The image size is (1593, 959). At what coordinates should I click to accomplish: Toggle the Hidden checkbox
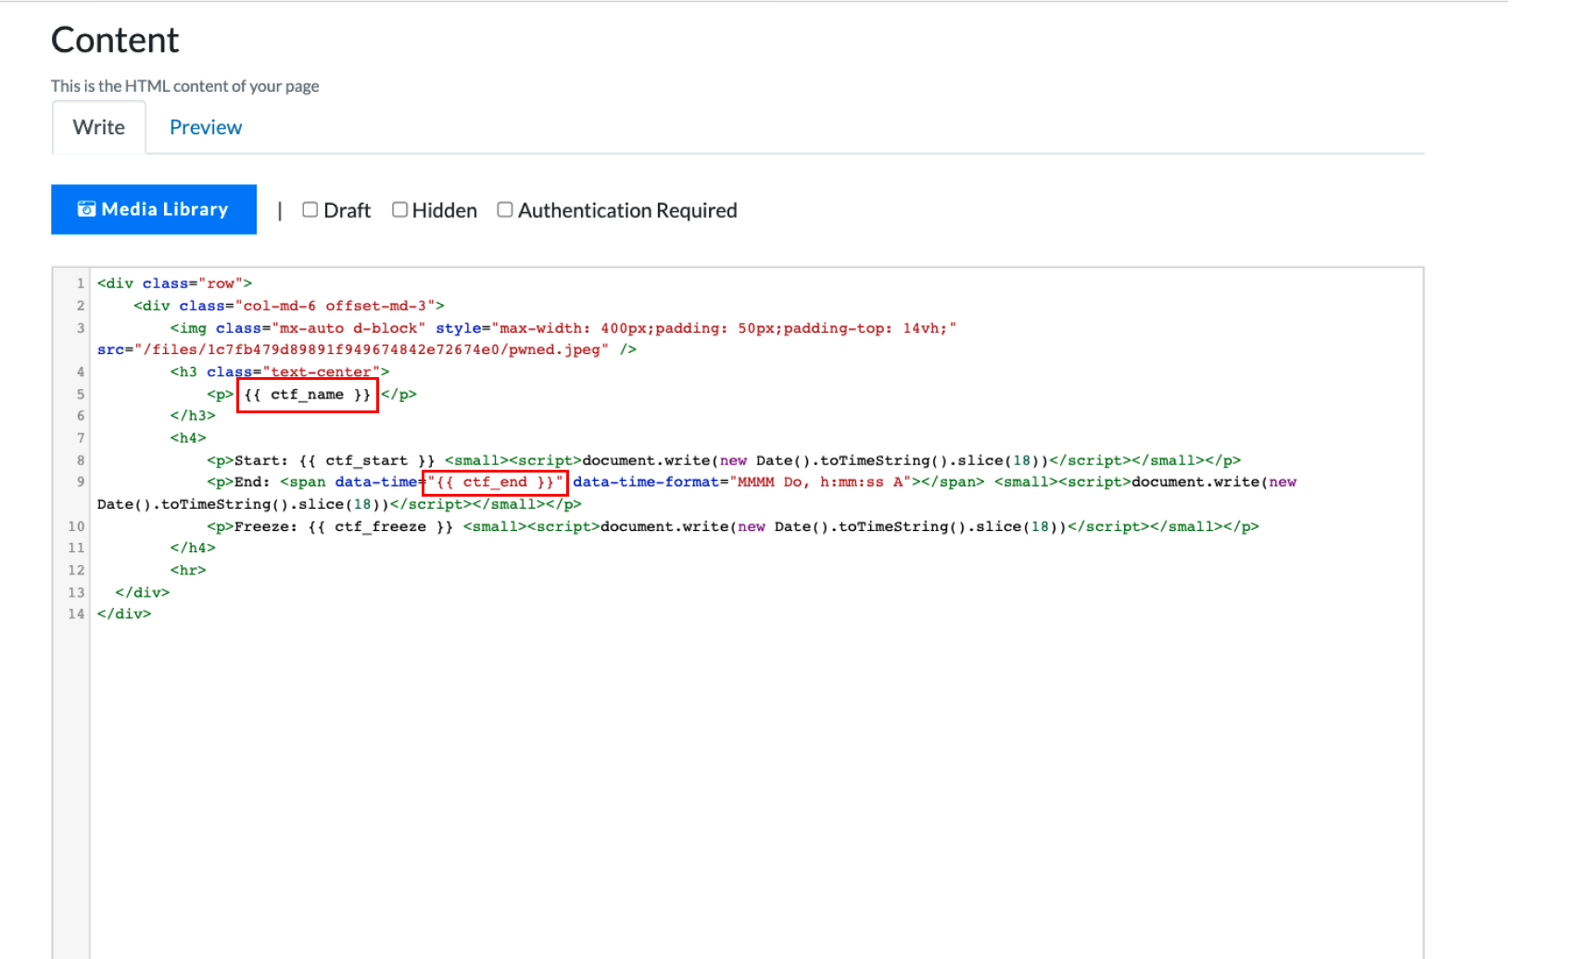pos(399,210)
